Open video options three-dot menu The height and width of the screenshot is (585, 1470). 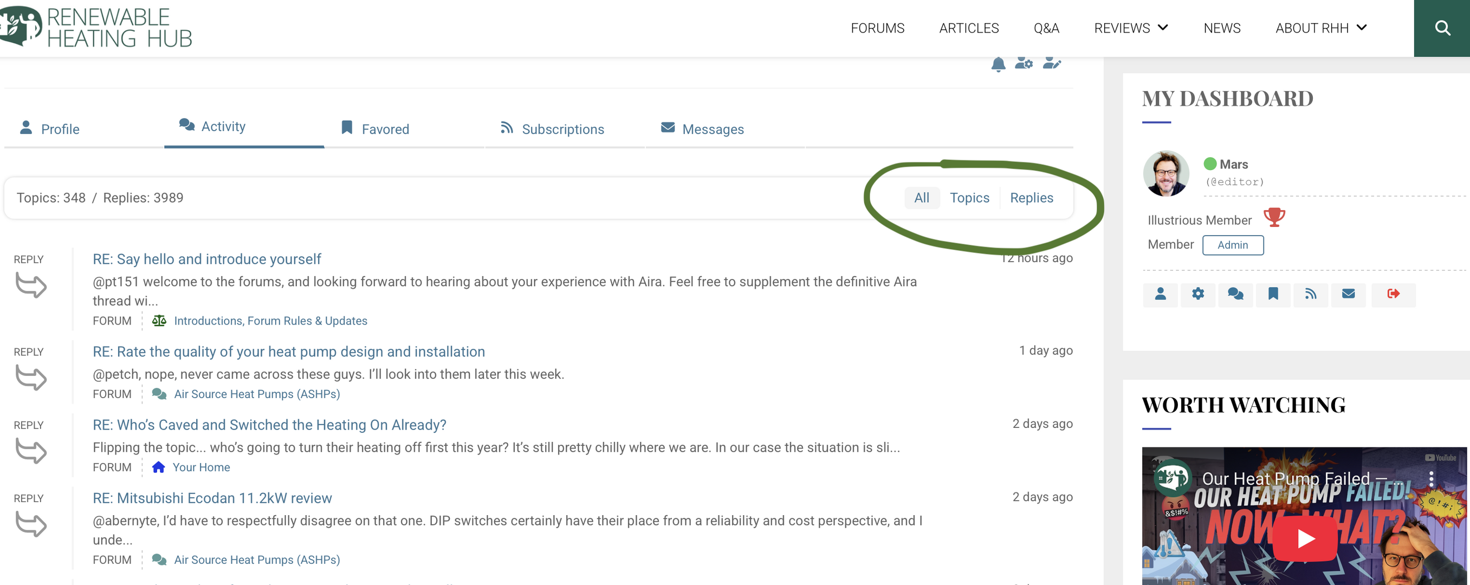tap(1430, 478)
